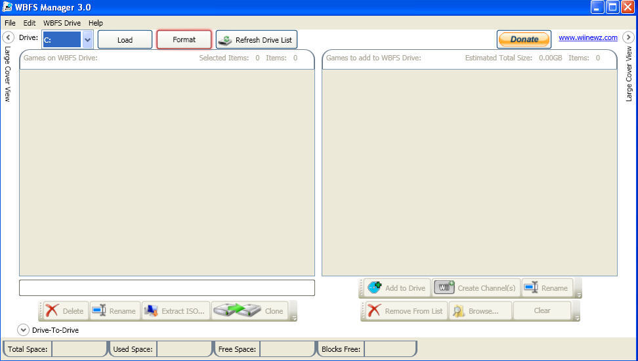Click the Add to Drive globe icon
638x361 pixels.
(x=374, y=287)
